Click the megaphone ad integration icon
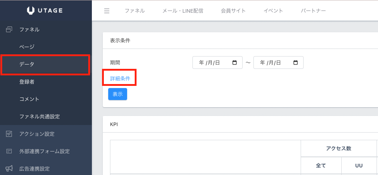Screen dimensions: 378x175 pos(9,168)
